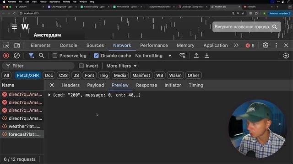Viewport: 293px width, 164px height.
Task: Go back in browser history
Action: (x=3, y=13)
